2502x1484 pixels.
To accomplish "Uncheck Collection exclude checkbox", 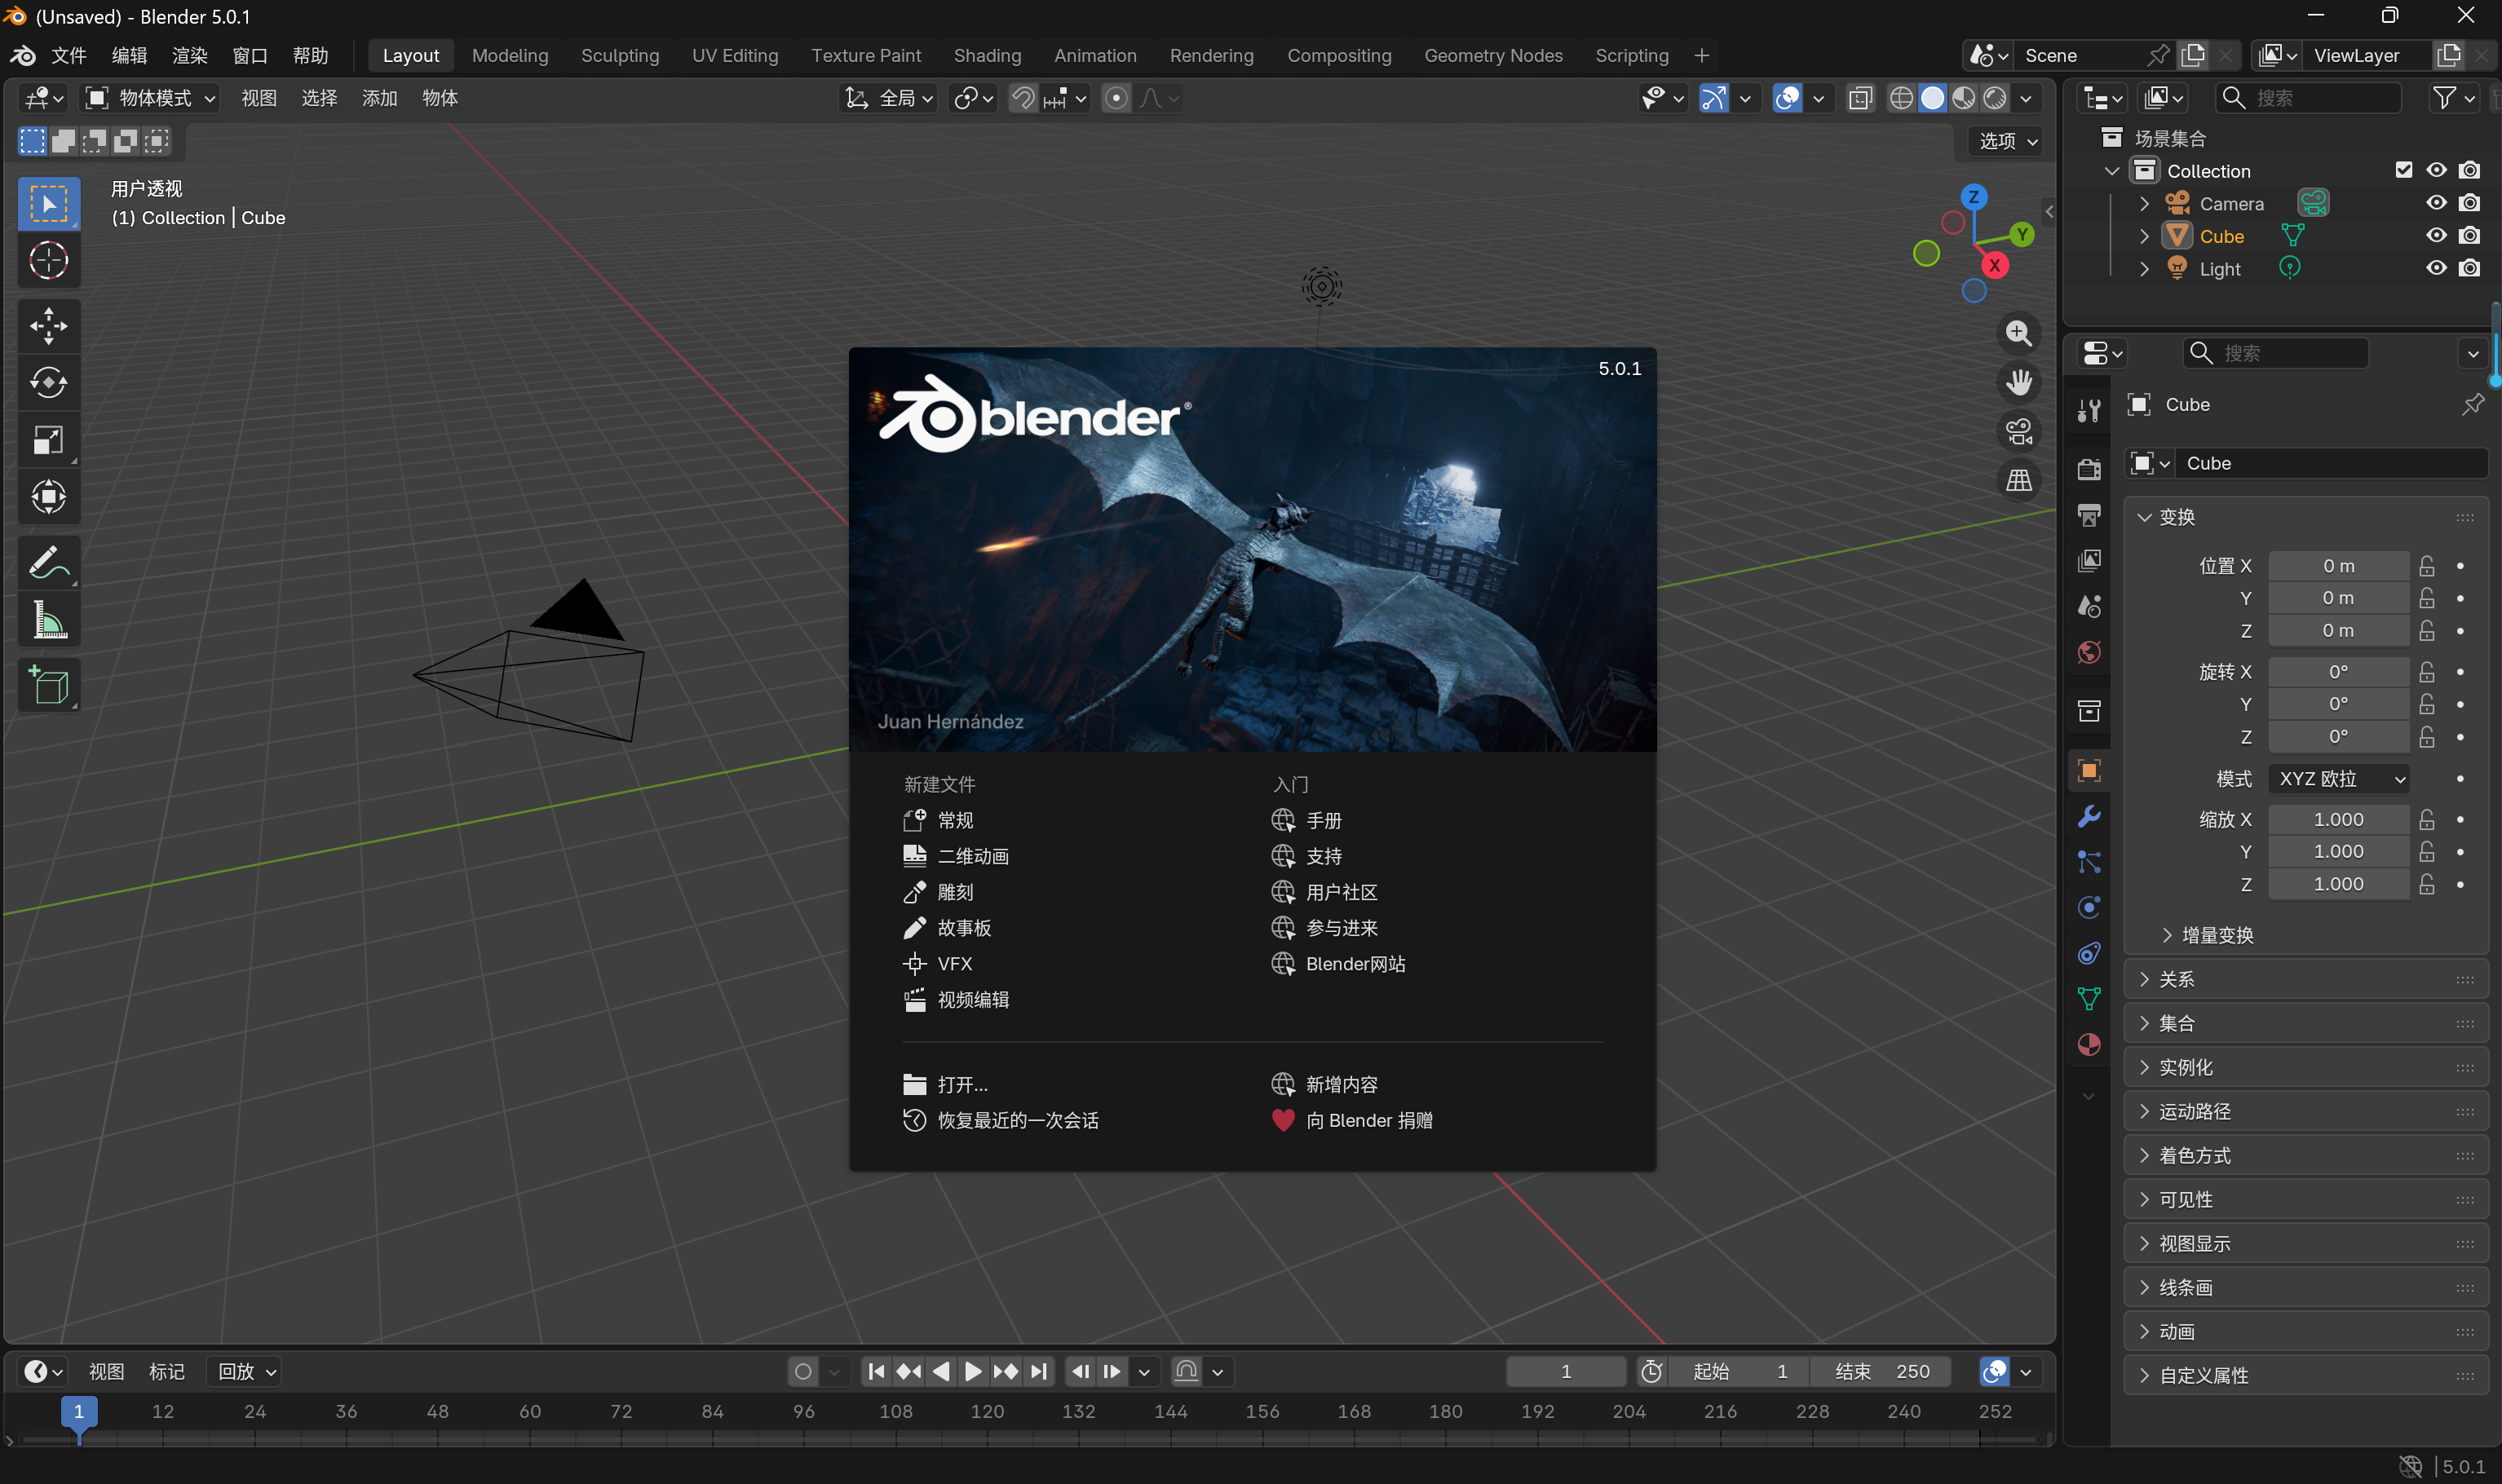I will 2403,170.
